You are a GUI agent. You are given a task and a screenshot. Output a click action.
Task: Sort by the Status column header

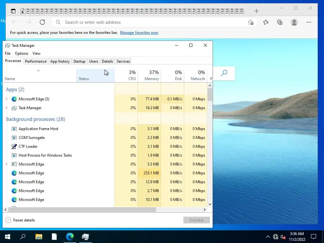click(x=96, y=76)
